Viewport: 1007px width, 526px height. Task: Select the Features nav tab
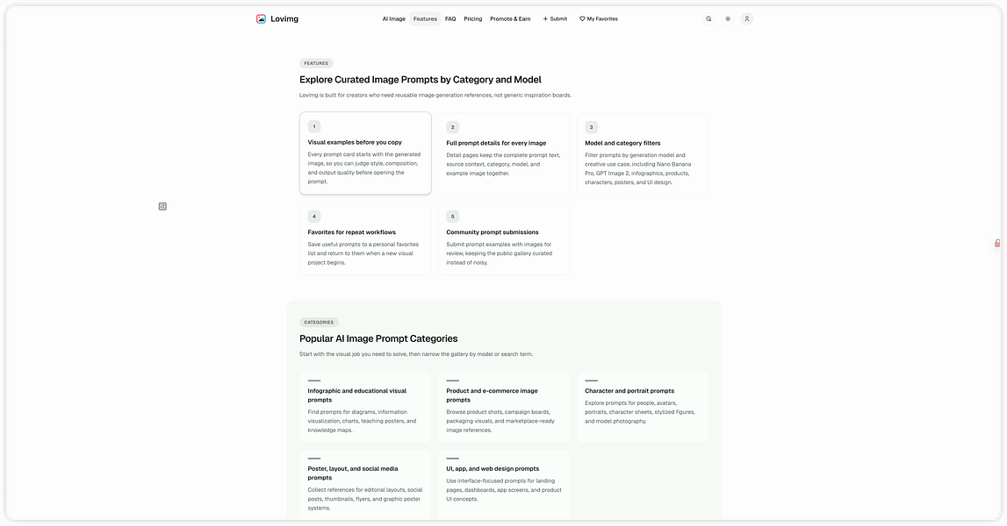click(425, 18)
